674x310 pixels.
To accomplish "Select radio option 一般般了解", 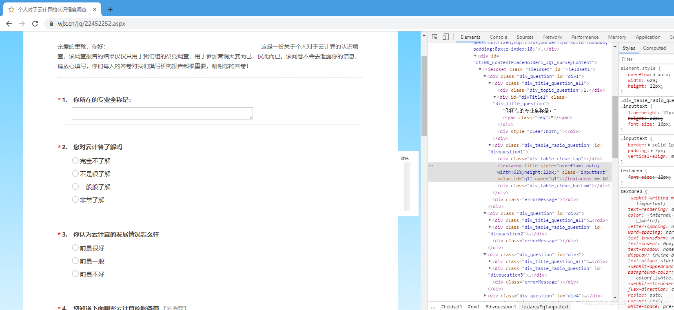I will [x=75, y=186].
